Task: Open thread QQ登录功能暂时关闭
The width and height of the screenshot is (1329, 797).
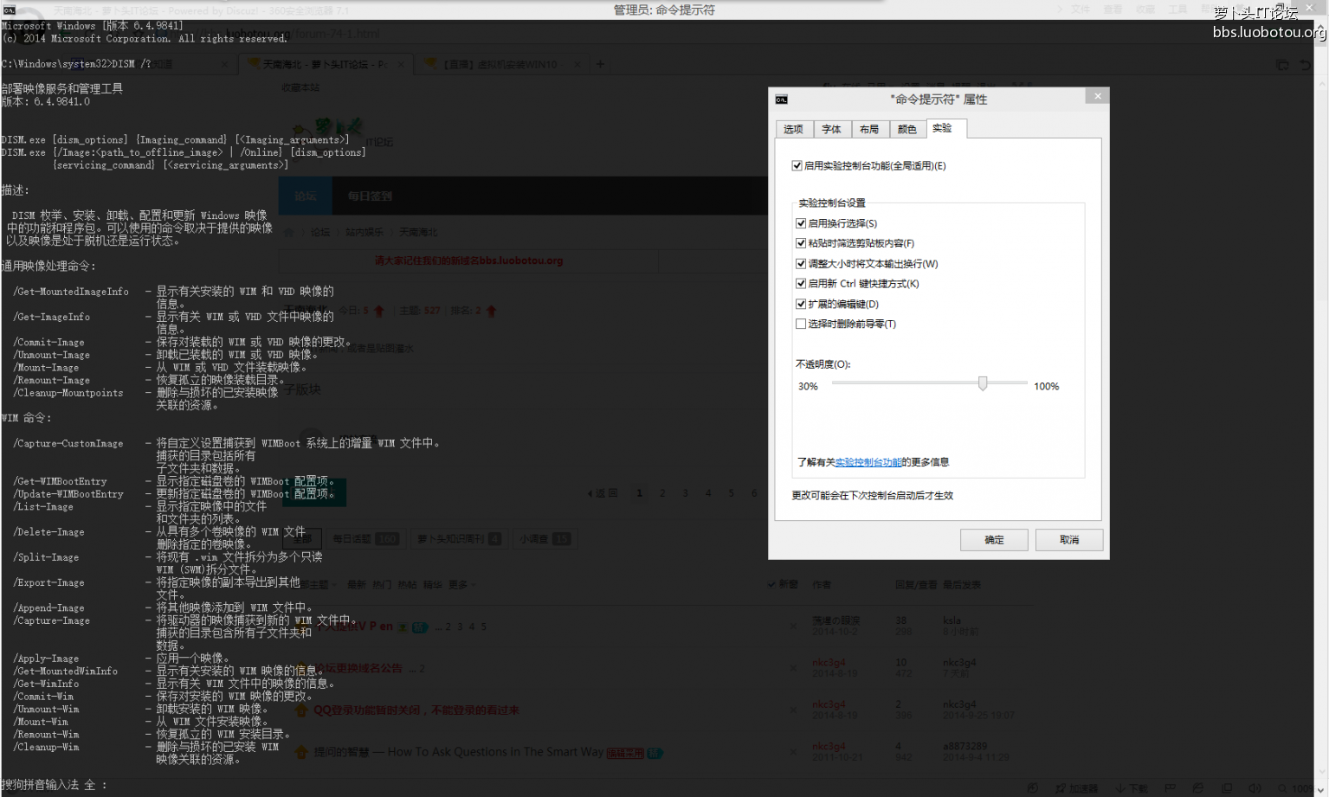Action: [x=416, y=710]
